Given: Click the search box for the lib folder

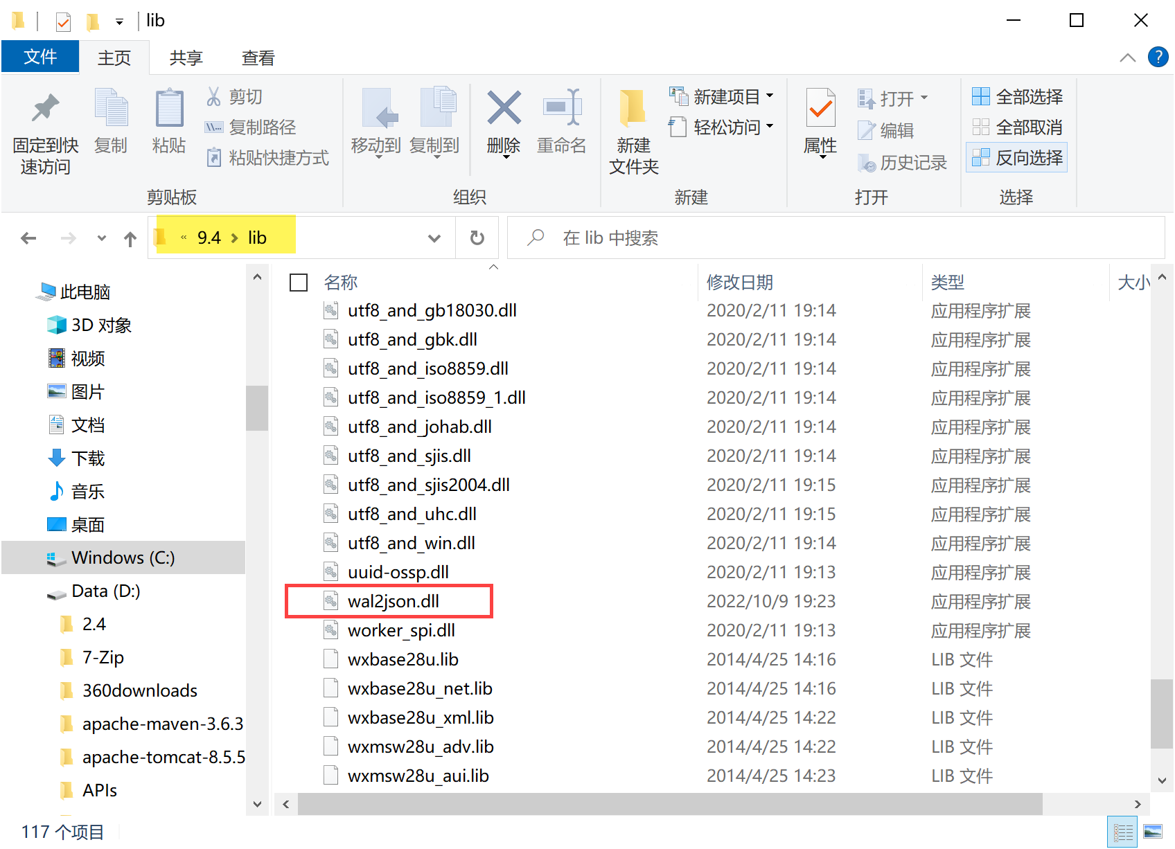Looking at the screenshot, I should [x=836, y=238].
